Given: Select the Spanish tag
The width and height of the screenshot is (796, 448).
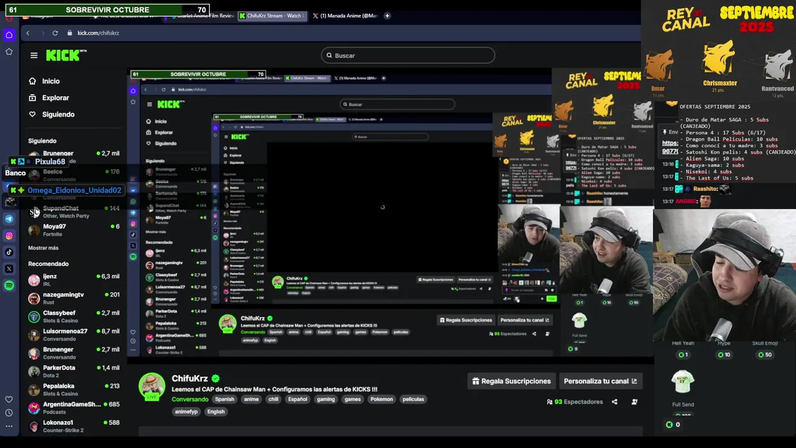Looking at the screenshot, I should pyautogui.click(x=224, y=399).
